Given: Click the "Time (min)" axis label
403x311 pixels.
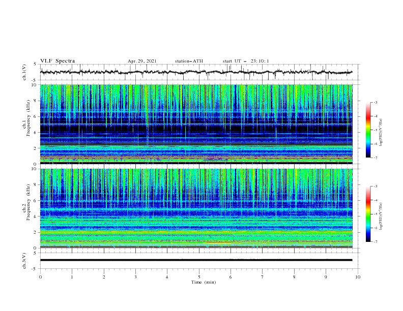Looking at the screenshot, I should (x=204, y=282).
